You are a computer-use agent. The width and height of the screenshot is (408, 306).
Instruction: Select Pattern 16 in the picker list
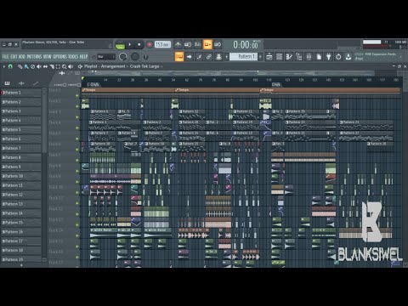point(21,232)
